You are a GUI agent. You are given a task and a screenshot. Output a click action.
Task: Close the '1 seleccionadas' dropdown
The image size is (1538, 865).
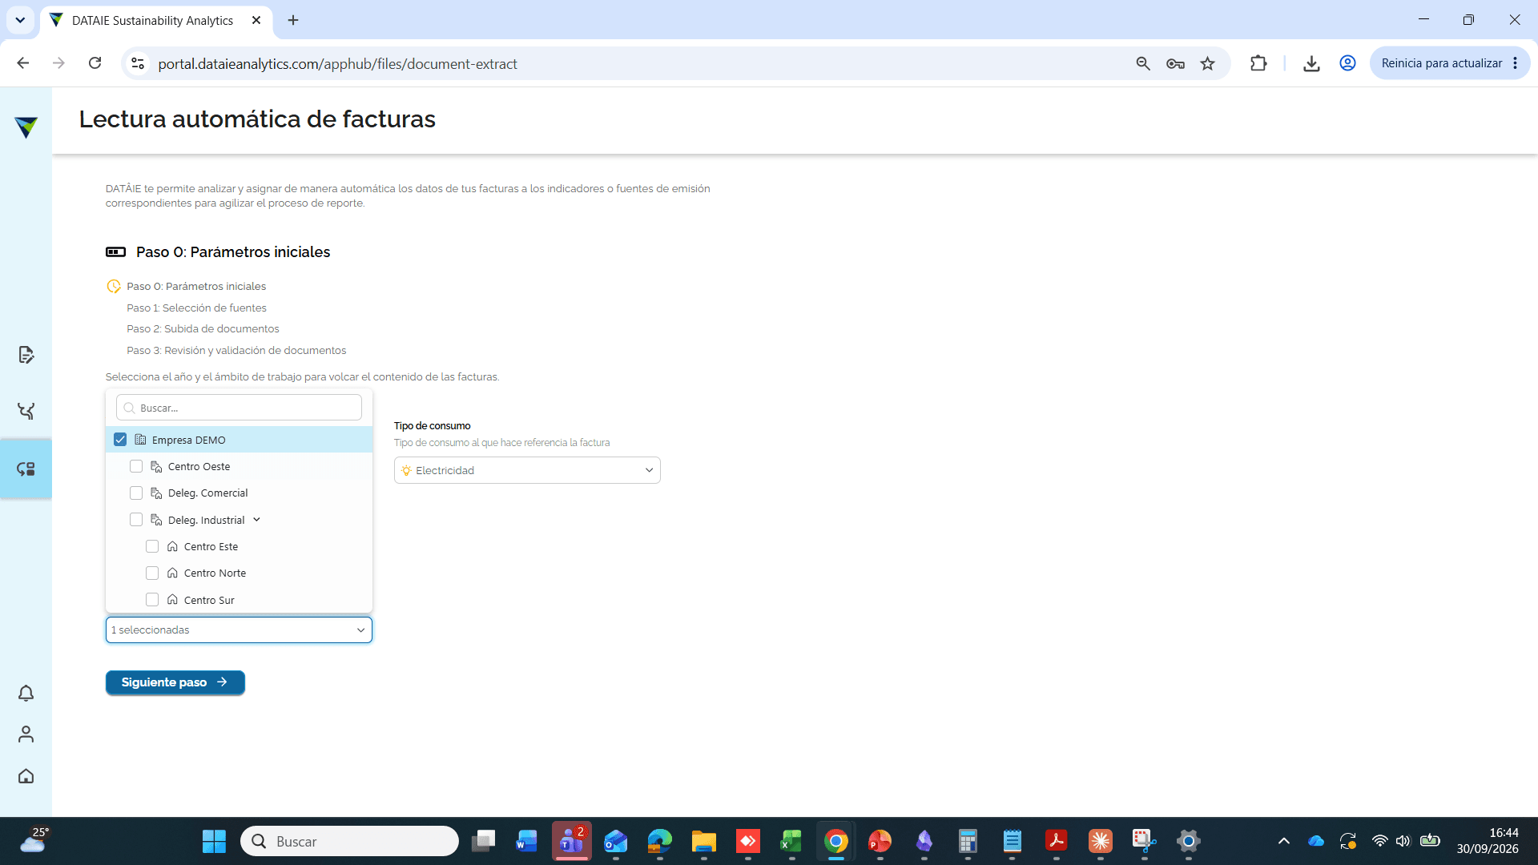239,630
